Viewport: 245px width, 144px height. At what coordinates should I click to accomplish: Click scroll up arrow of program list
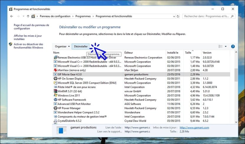[236, 52]
